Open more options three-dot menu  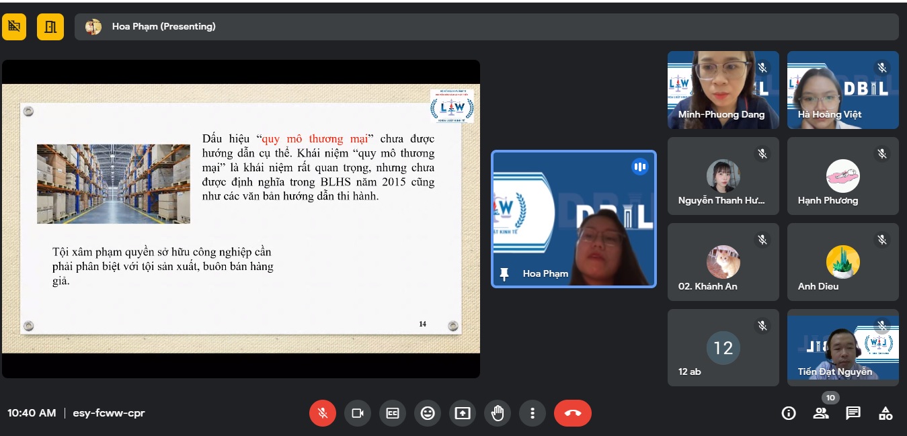(x=533, y=413)
